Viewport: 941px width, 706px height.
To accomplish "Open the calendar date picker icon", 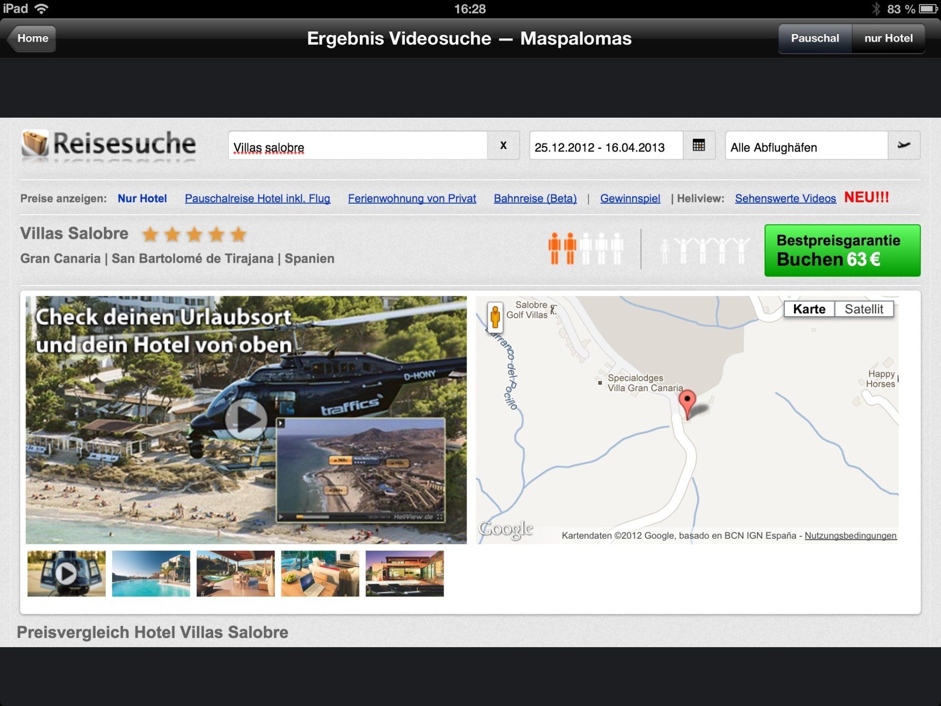I will point(698,145).
